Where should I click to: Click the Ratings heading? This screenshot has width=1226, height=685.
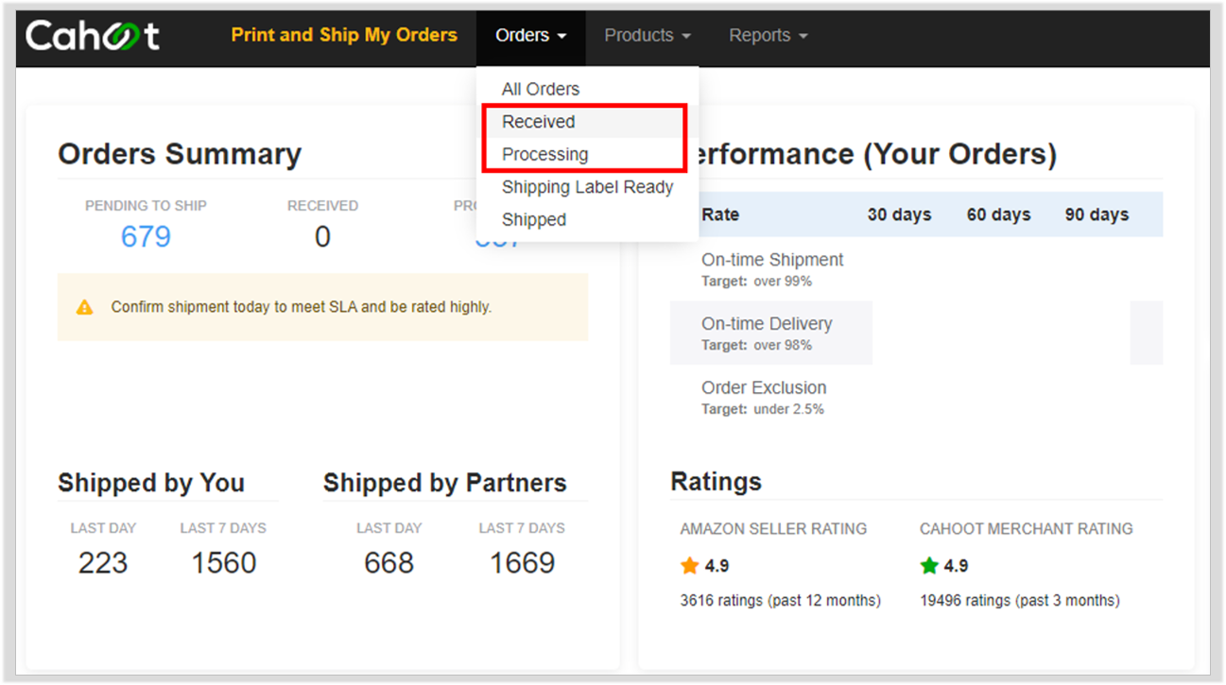[x=716, y=482]
